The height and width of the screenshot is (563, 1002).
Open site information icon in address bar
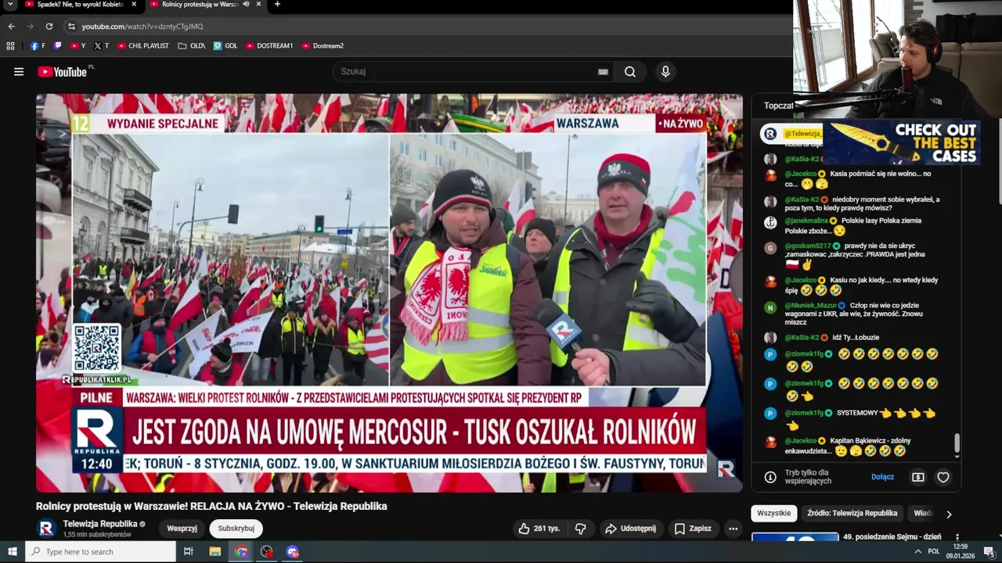coord(72,27)
